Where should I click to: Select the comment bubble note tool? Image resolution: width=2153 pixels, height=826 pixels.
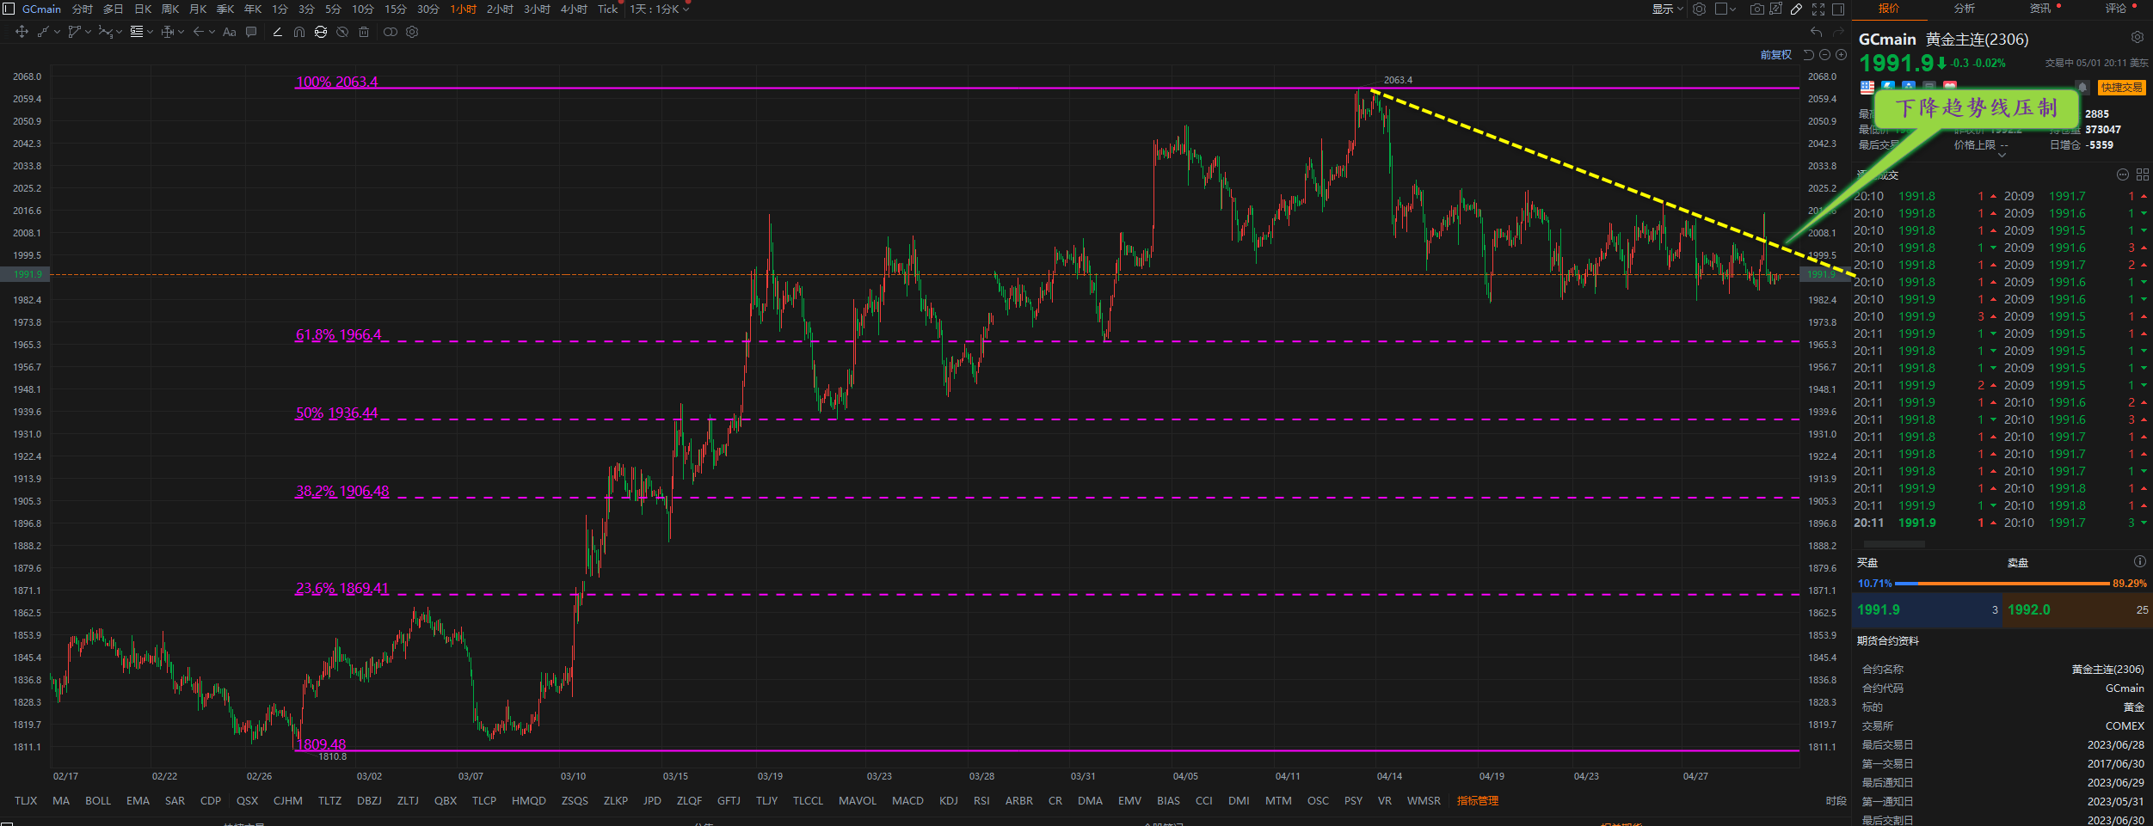(x=251, y=32)
